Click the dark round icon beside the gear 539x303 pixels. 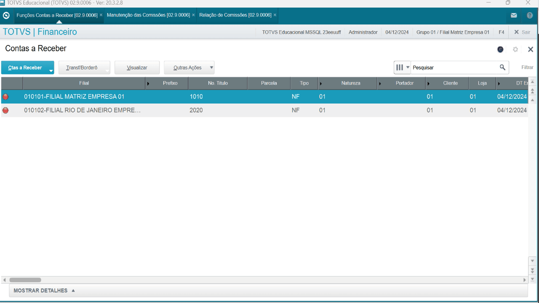500,49
